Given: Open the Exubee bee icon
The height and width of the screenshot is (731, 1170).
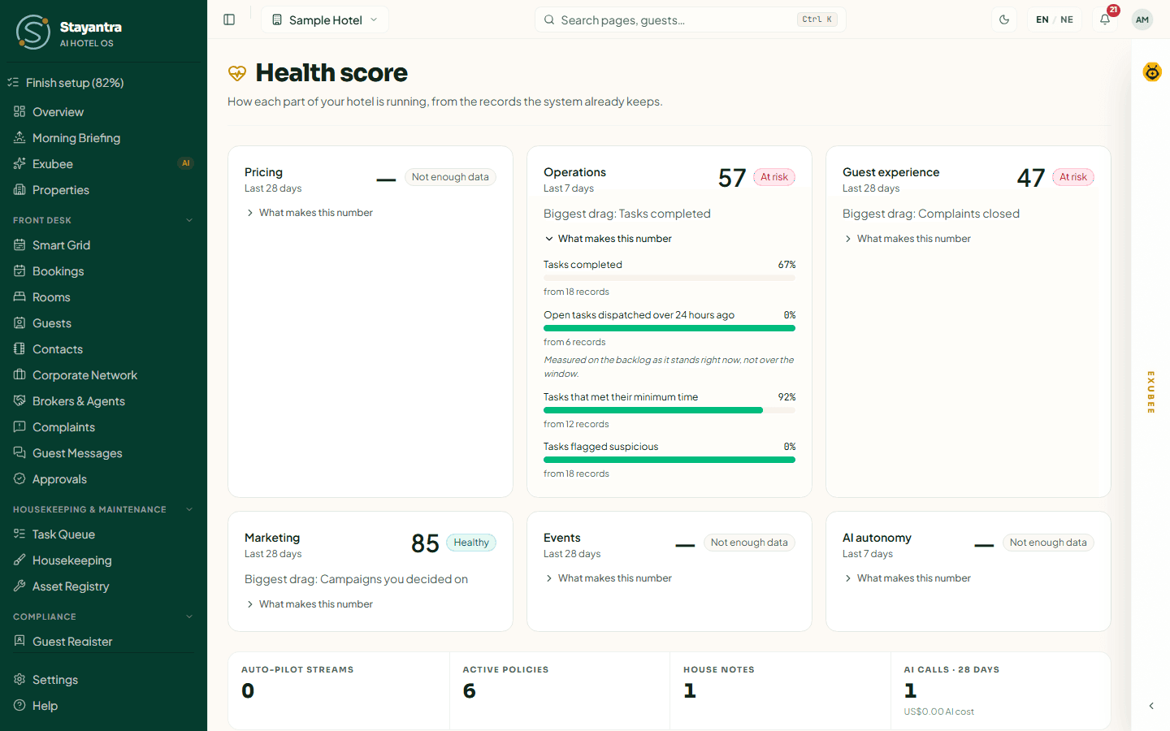Looking at the screenshot, I should click(1152, 72).
